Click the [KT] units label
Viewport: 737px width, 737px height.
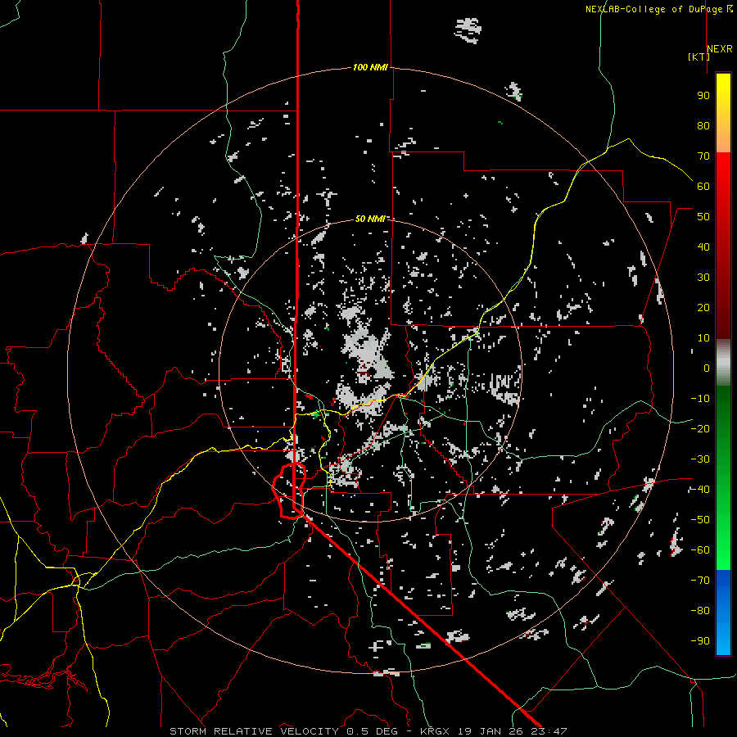click(699, 57)
